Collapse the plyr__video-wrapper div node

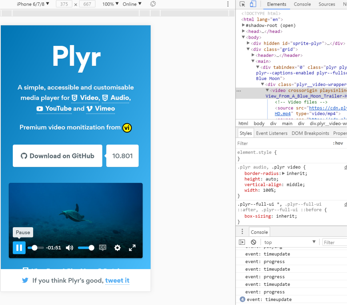coord(263,84)
